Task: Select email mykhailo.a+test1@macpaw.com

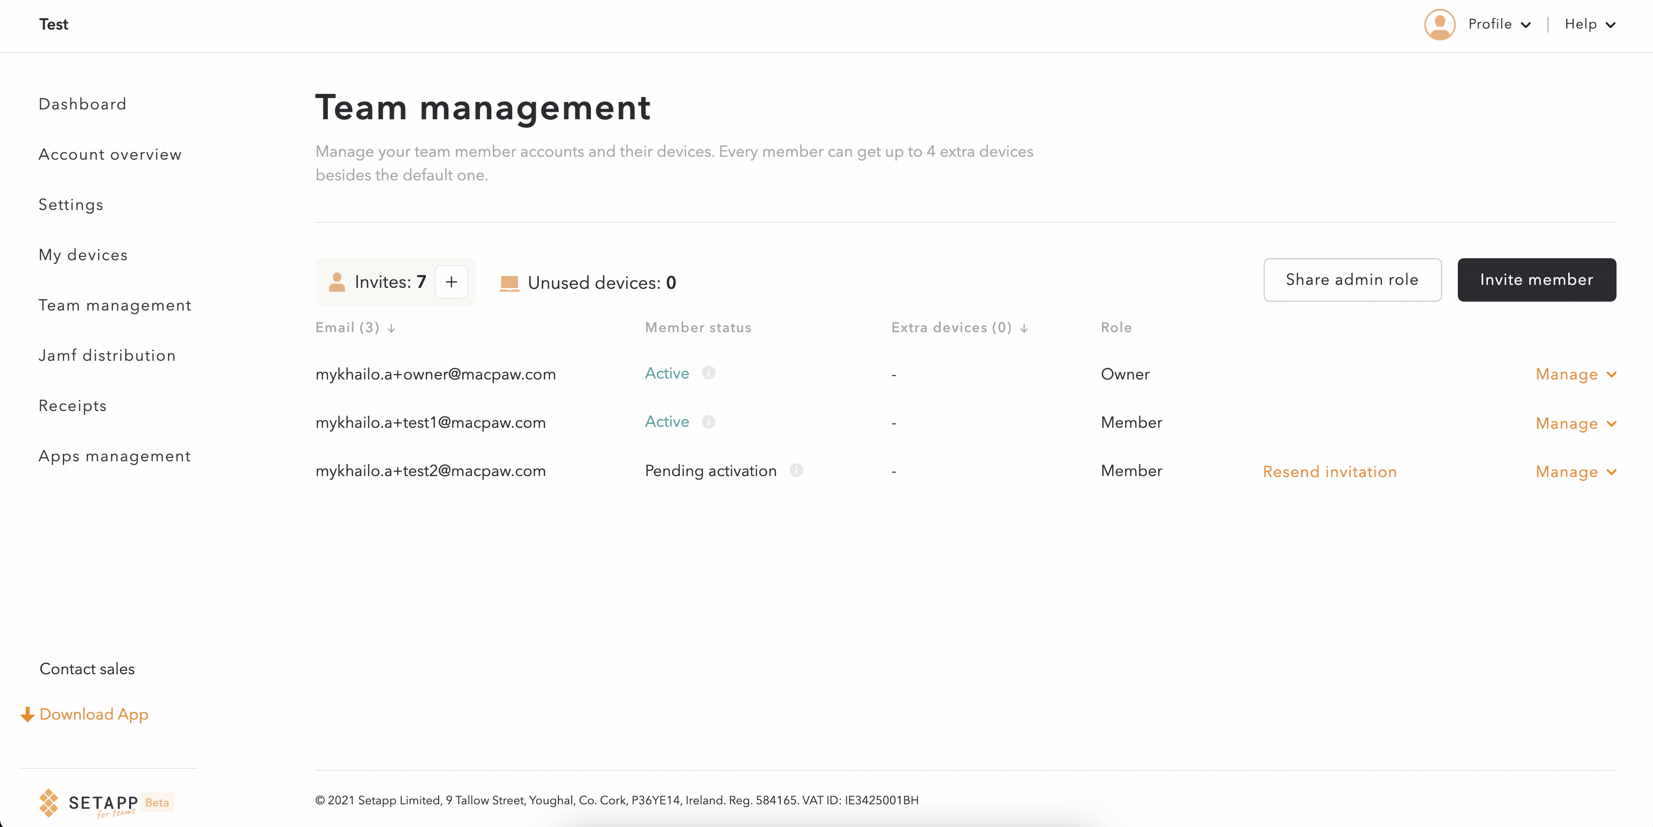Action: [x=431, y=423]
